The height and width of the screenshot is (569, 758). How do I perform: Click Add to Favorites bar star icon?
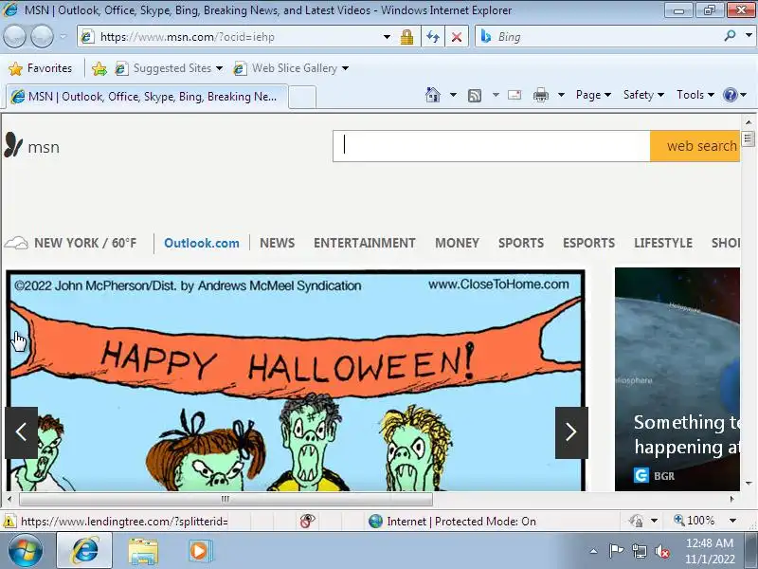coord(99,68)
